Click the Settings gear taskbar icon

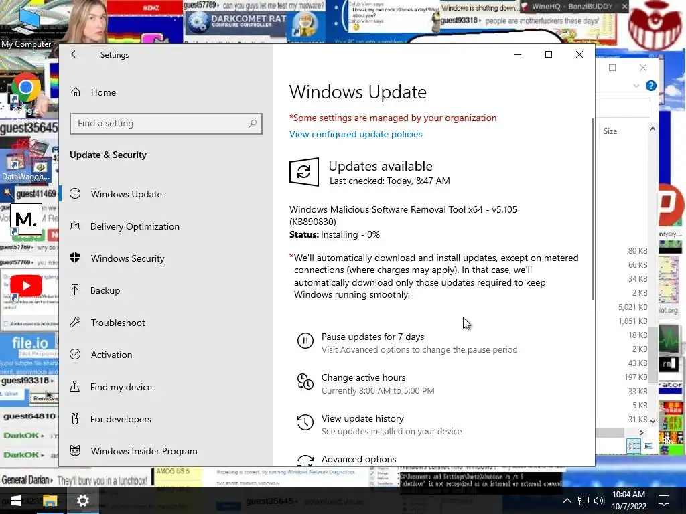pyautogui.click(x=82, y=501)
